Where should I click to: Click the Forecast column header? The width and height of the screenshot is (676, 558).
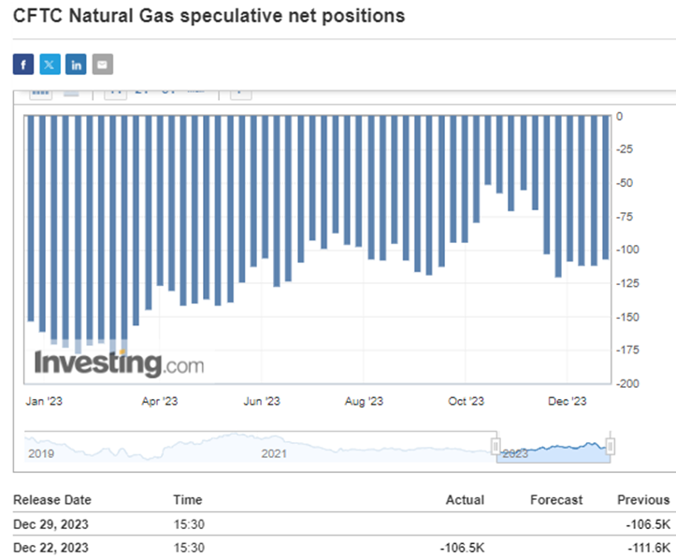pos(556,500)
